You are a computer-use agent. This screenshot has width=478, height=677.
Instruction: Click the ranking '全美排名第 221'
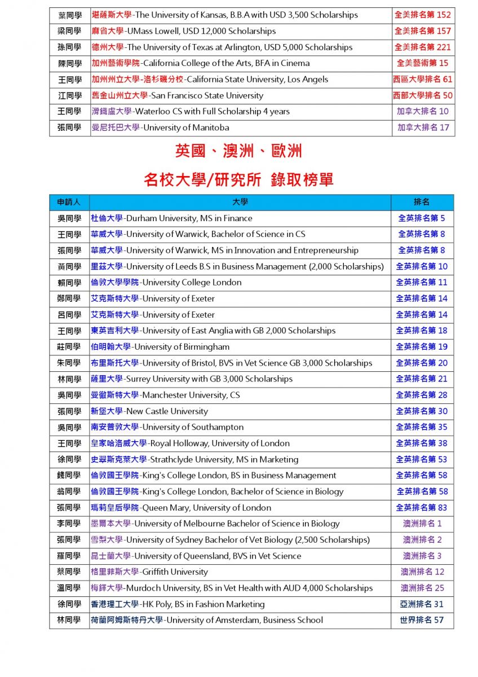pyautogui.click(x=423, y=47)
